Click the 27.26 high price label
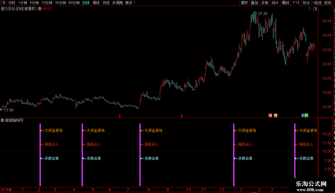Viewport: 335px width, 193px height. tap(263, 14)
